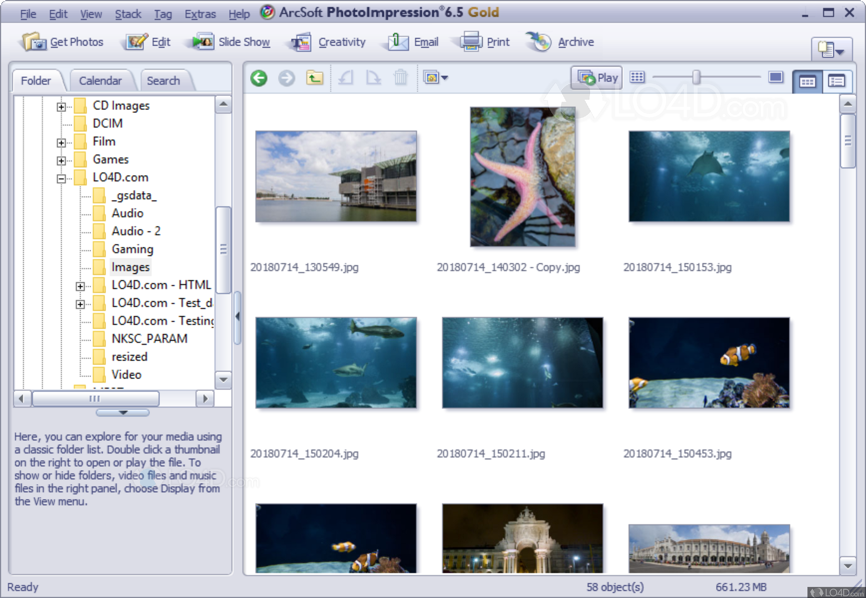Switch to the Calendar tab
This screenshot has height=598, width=866.
tap(100, 81)
